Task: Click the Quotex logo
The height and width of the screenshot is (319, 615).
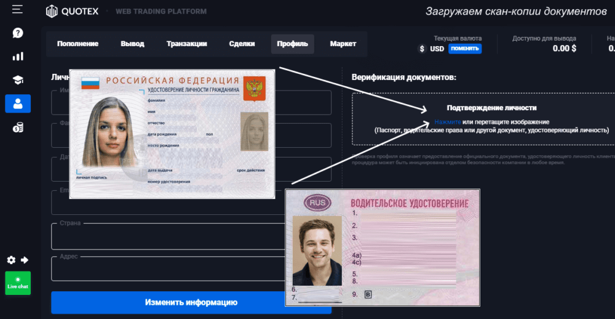Action: pyautogui.click(x=71, y=11)
